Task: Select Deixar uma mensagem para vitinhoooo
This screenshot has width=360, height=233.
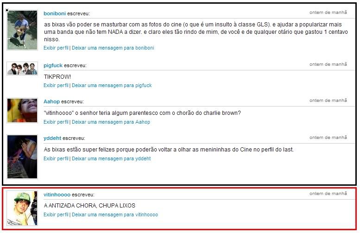Action: (115, 214)
